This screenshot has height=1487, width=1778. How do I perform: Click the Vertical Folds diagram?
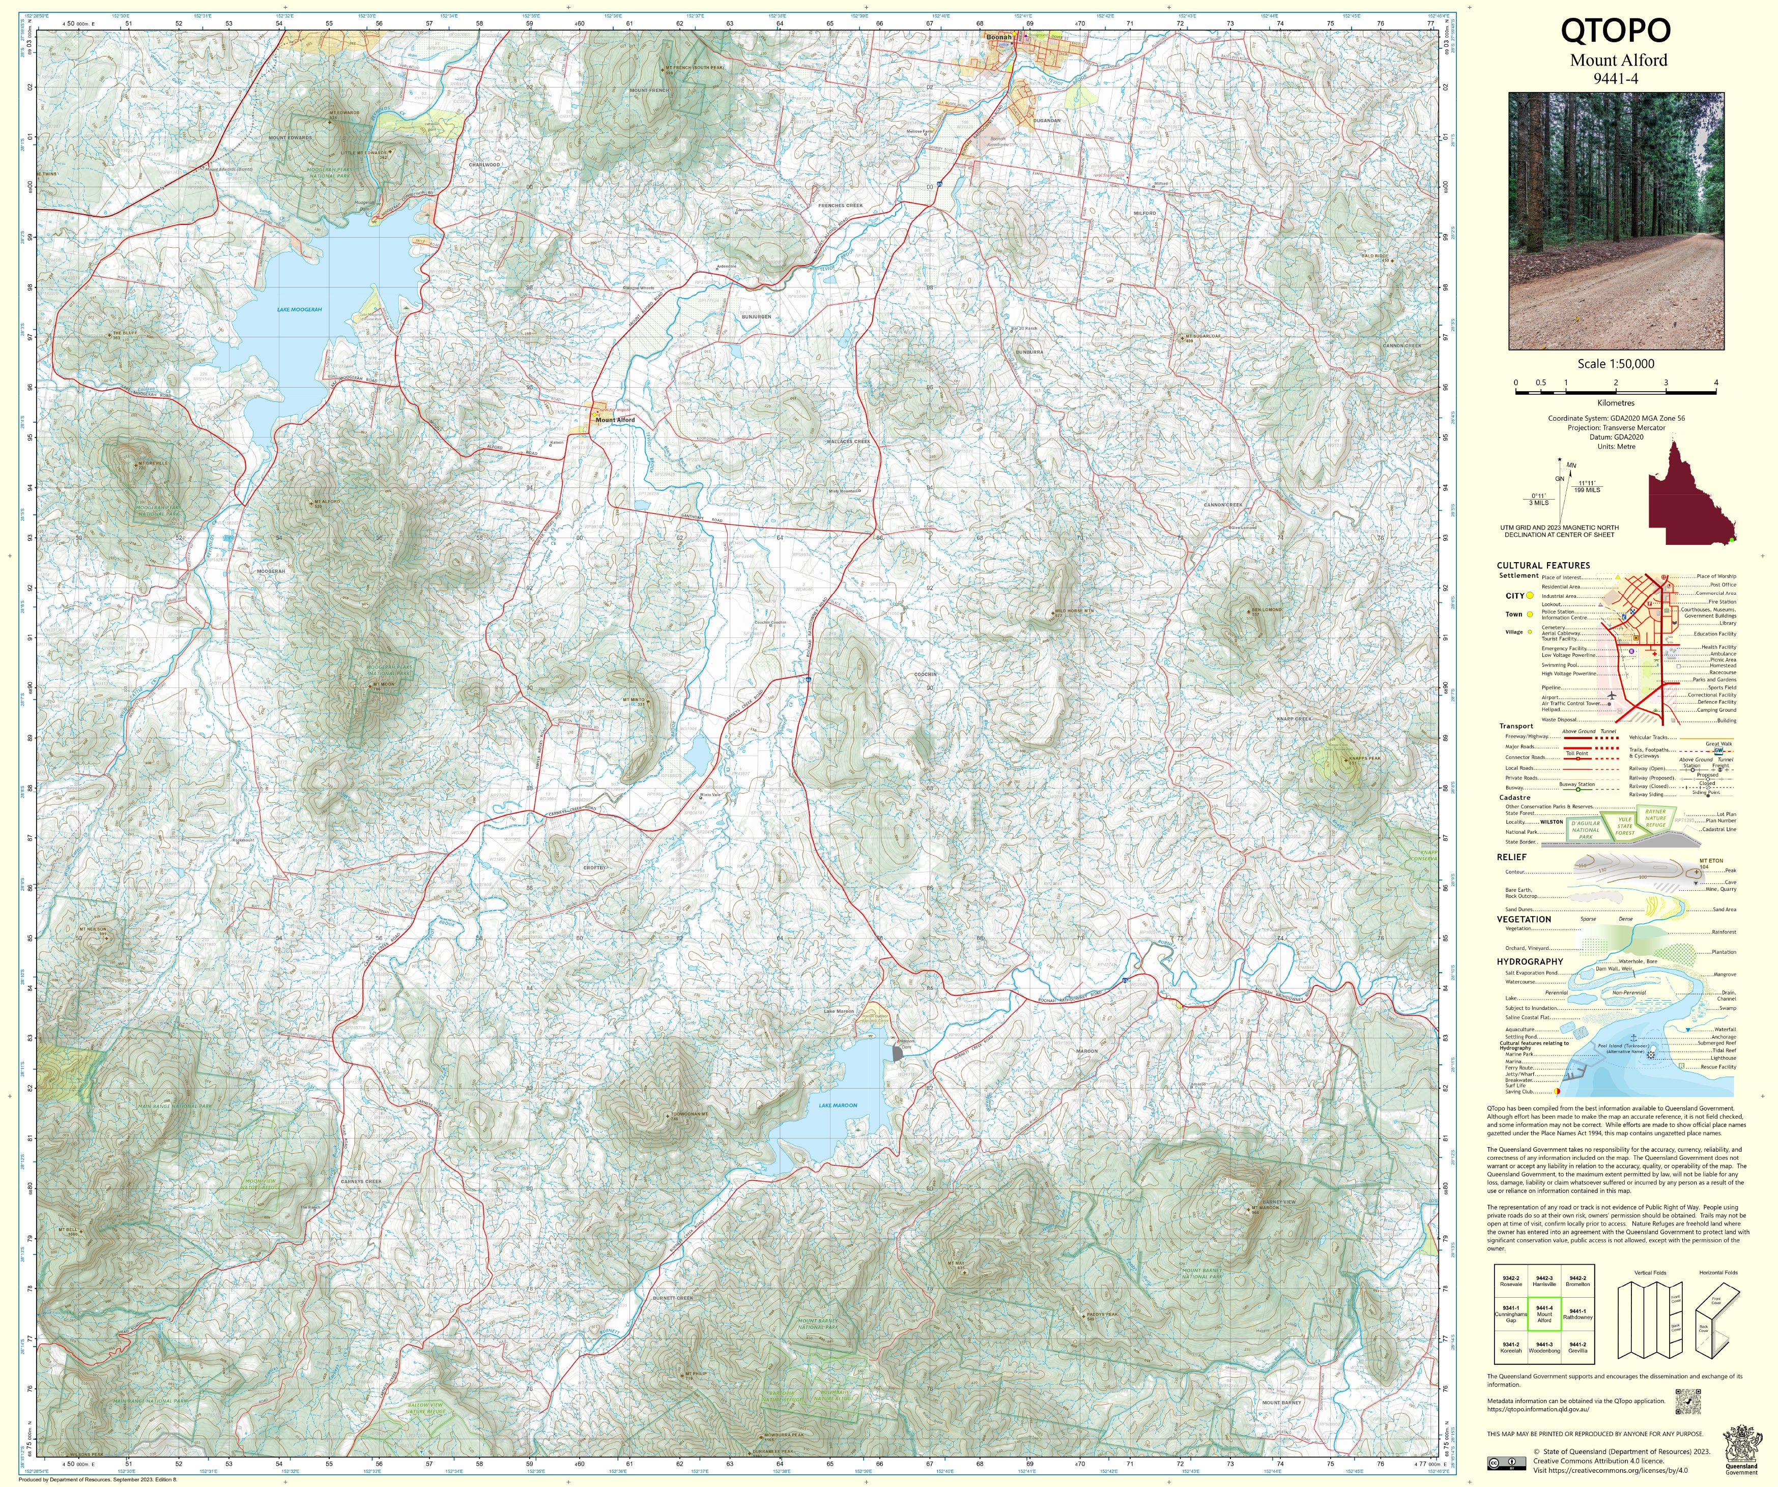coord(1649,1320)
